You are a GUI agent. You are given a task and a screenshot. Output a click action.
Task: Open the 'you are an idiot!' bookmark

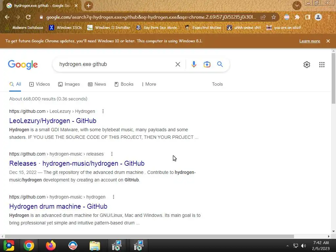coord(284,28)
